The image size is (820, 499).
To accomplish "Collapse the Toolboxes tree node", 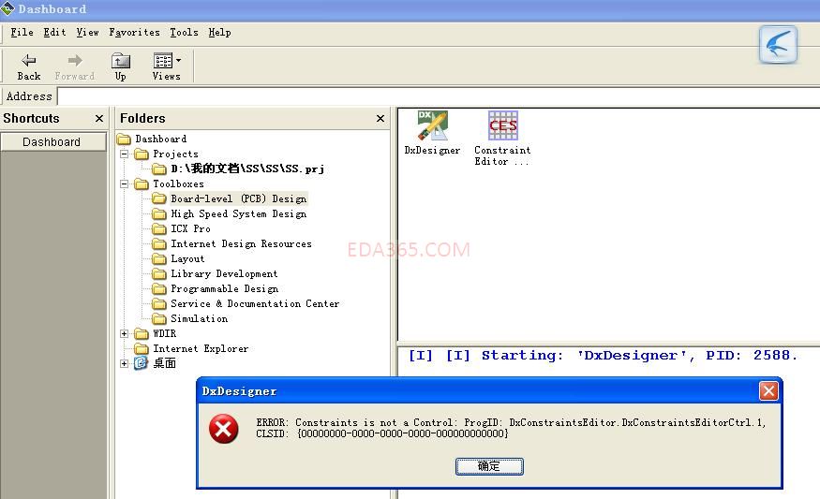I will click(x=124, y=183).
